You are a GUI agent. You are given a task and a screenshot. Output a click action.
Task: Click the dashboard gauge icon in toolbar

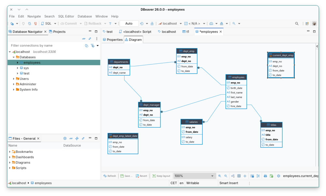211,24
